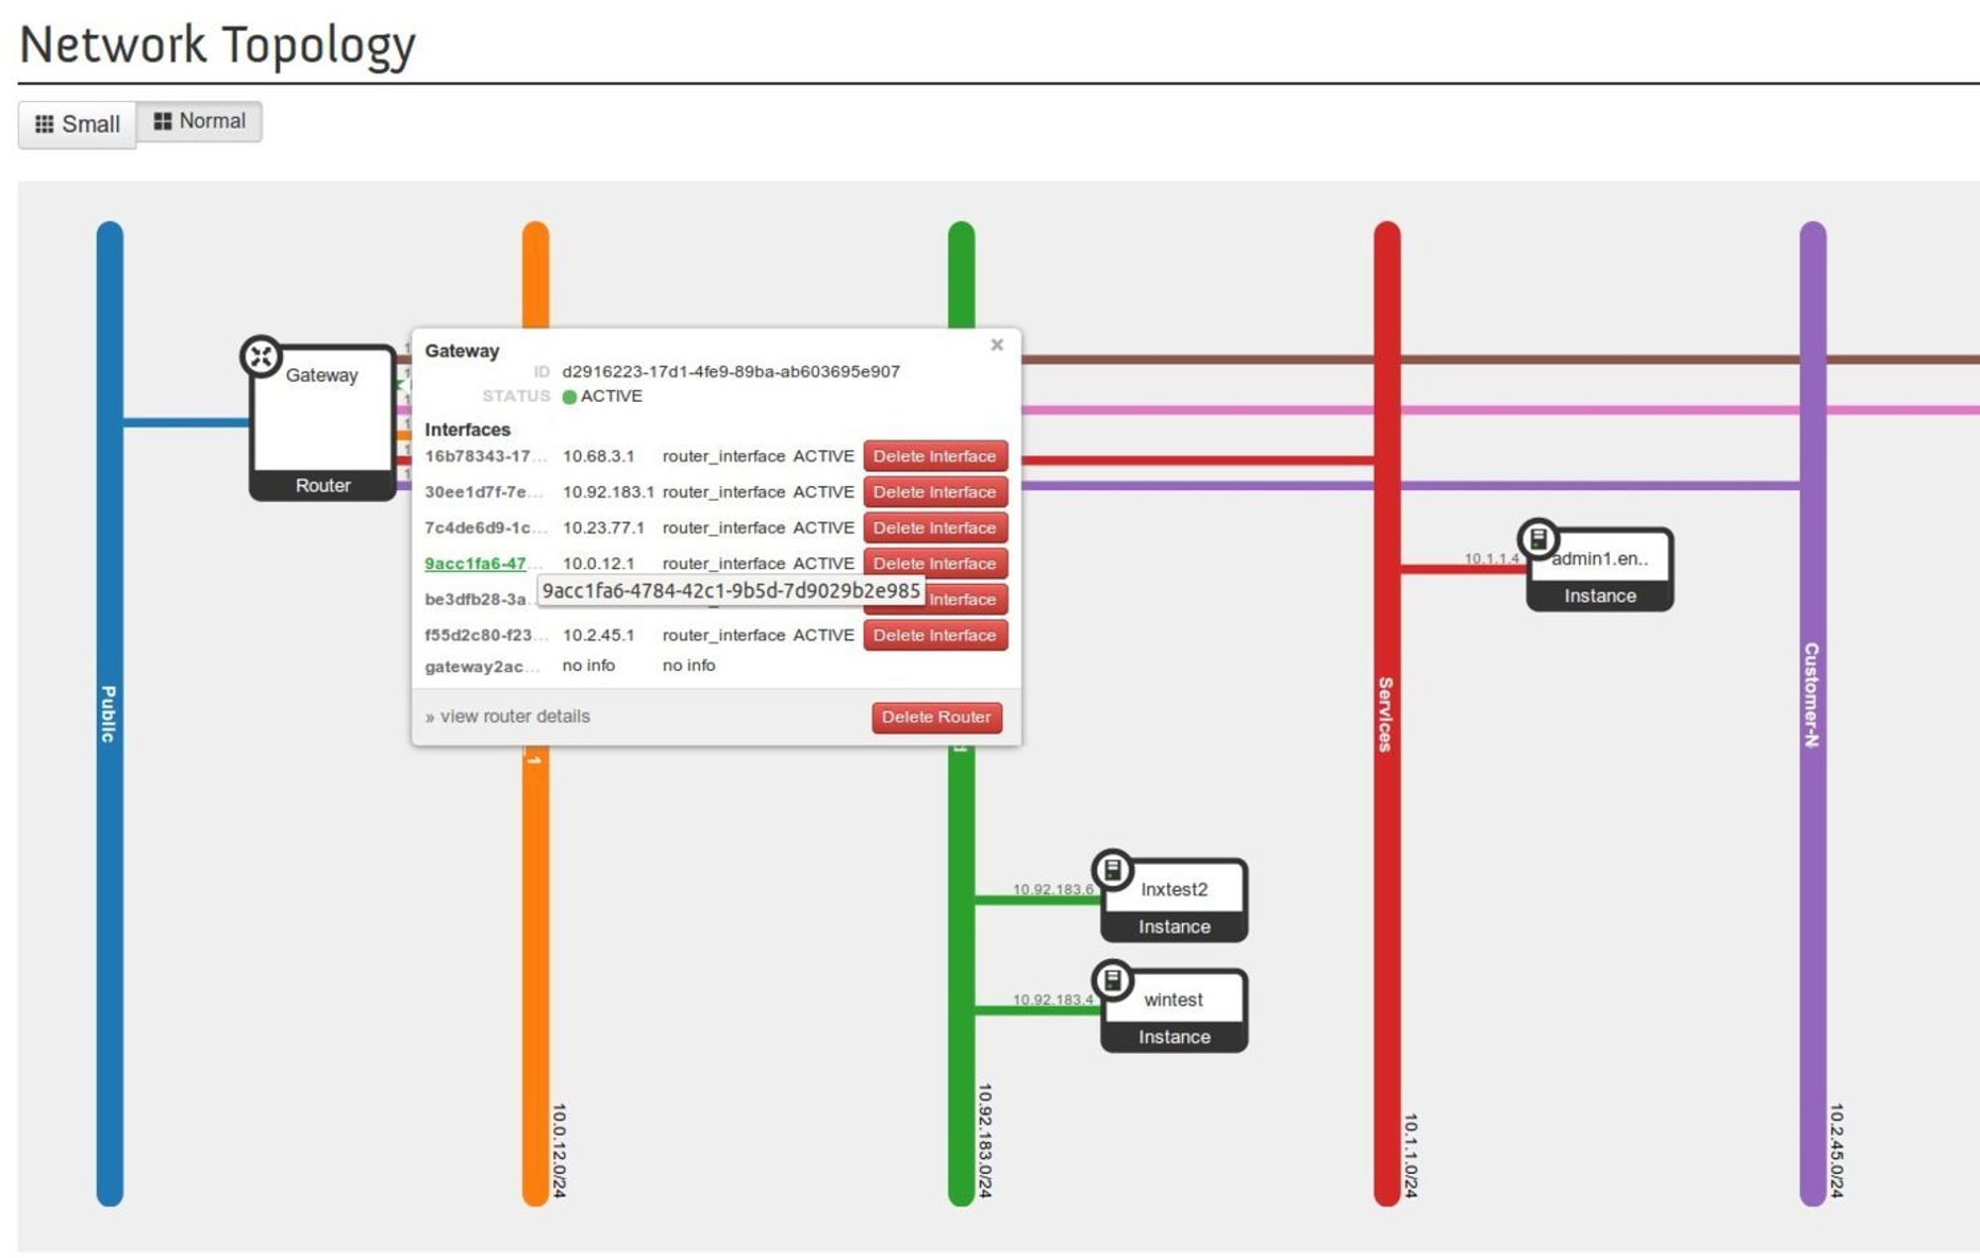Delete interface 10.2.45.1
This screenshot has height=1258, width=1980.
click(935, 635)
